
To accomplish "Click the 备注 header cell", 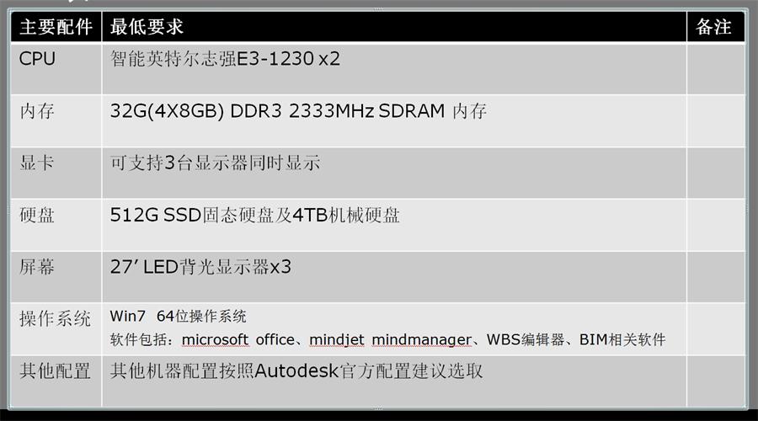I will point(713,27).
